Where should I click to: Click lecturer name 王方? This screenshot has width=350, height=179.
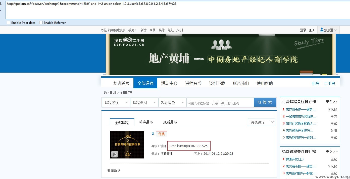coord(334,116)
